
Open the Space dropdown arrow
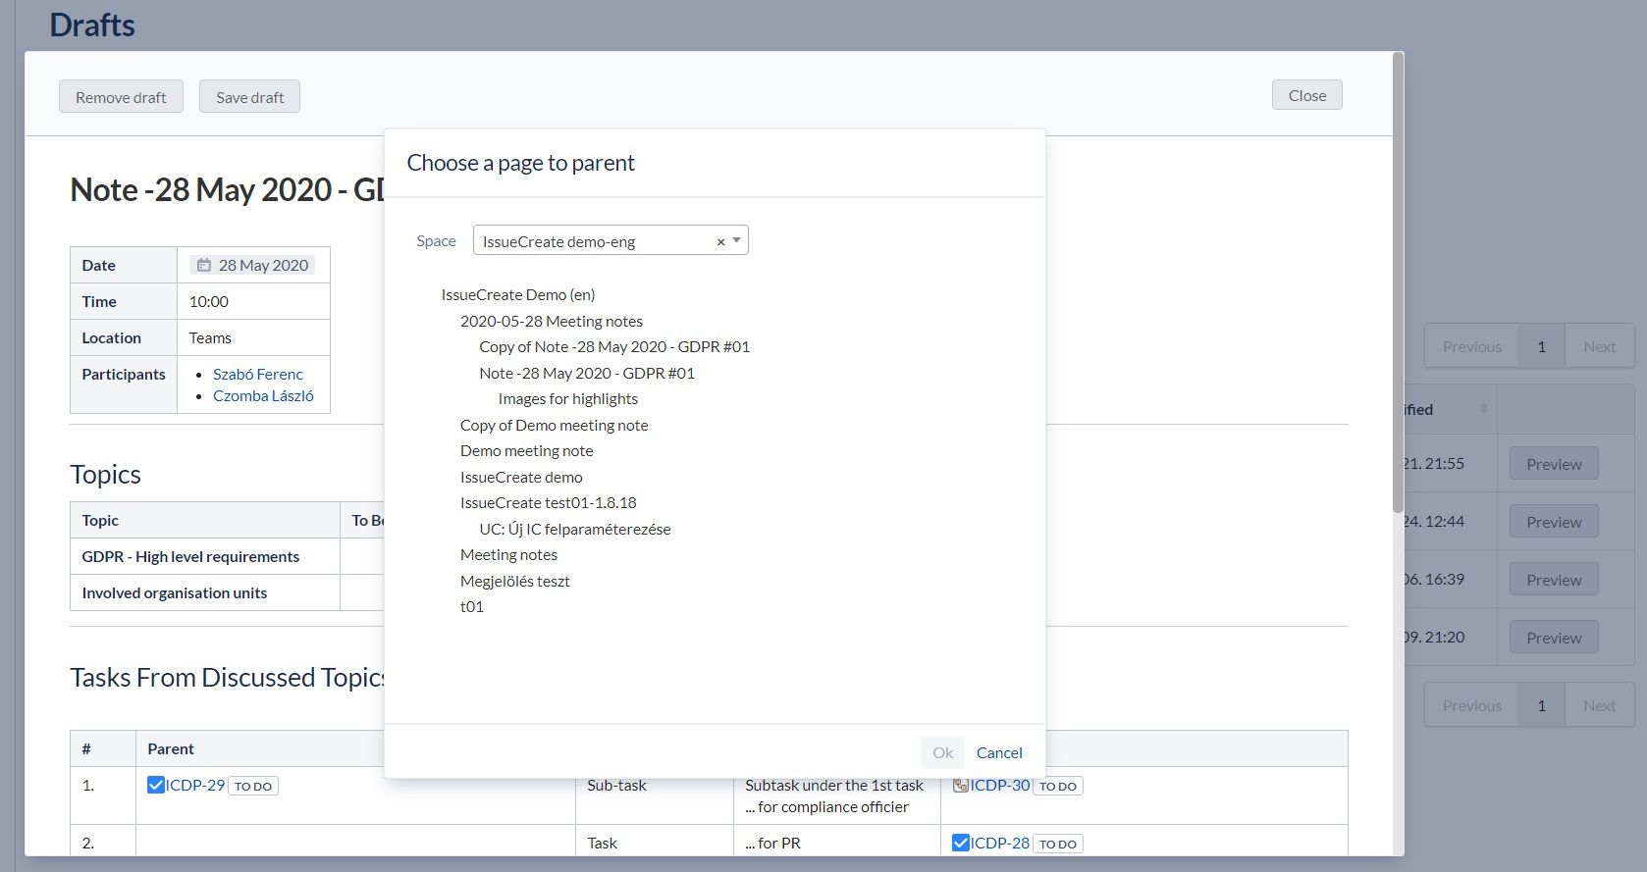737,240
